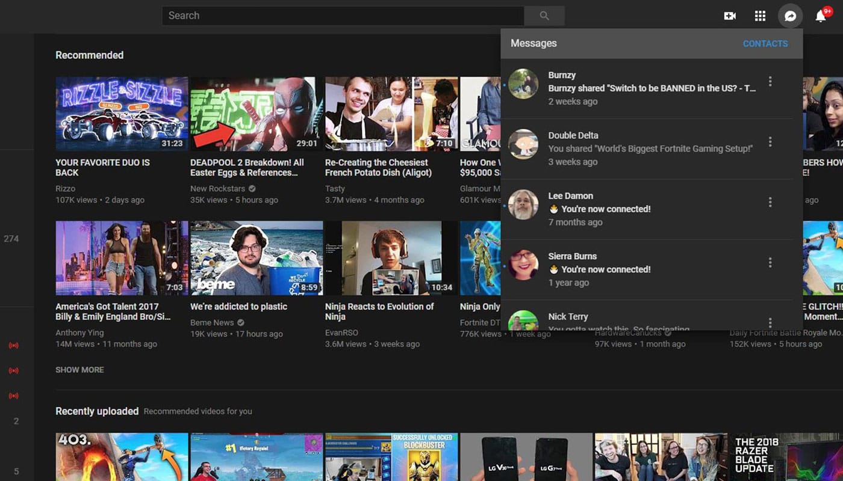The width and height of the screenshot is (843, 481).
Task: Play the 403 thumbnail in Recently uploaded
Action: coord(122,457)
